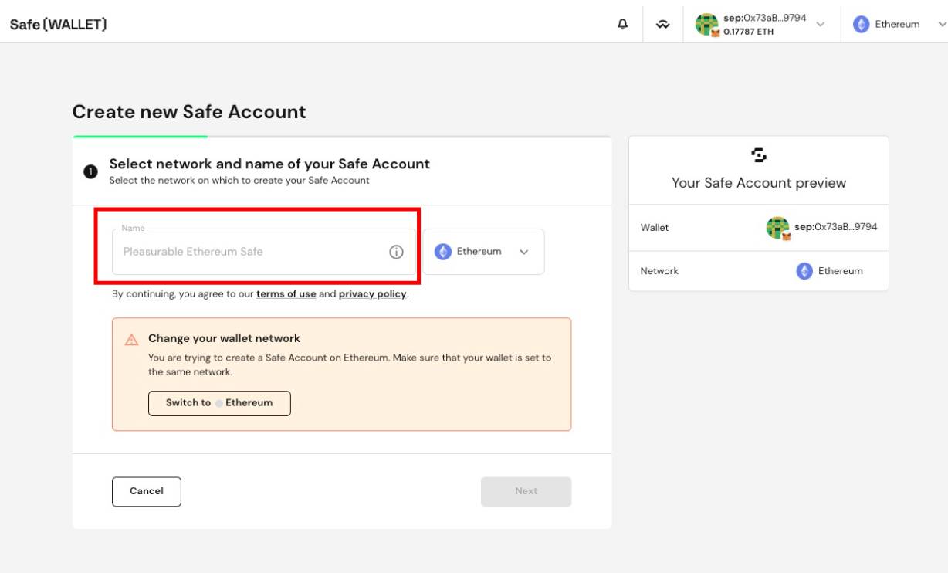Click the "Network" label in preview
The height and width of the screenshot is (573, 948).
click(659, 271)
